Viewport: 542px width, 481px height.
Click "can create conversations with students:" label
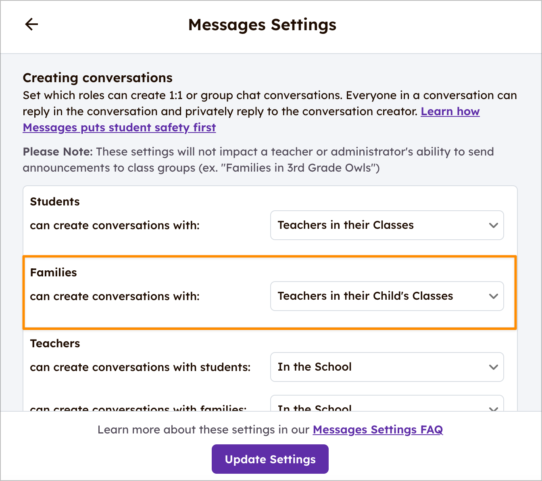pos(140,367)
